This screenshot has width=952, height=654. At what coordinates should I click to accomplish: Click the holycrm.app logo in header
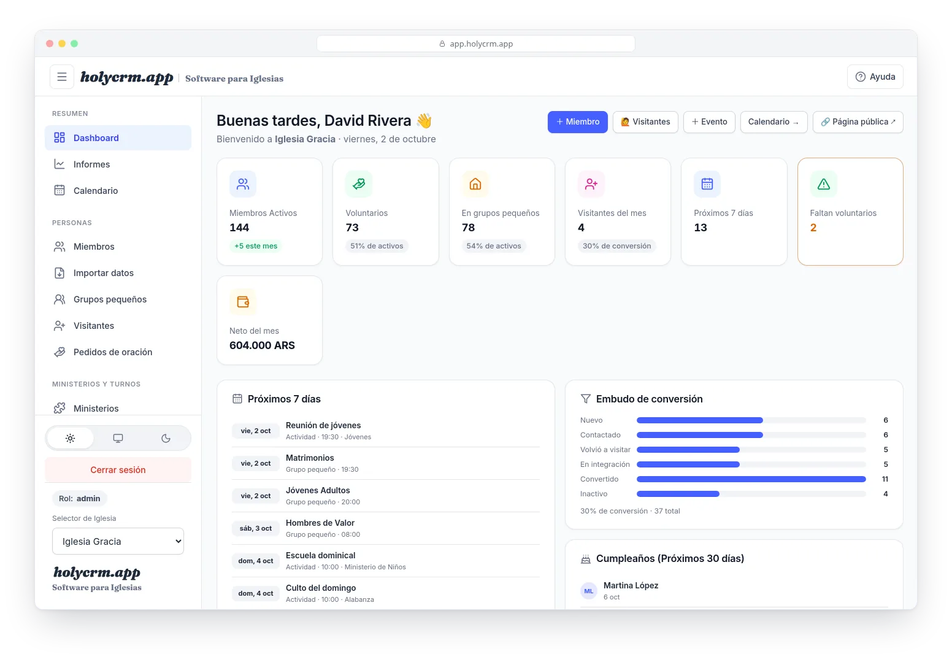point(127,77)
